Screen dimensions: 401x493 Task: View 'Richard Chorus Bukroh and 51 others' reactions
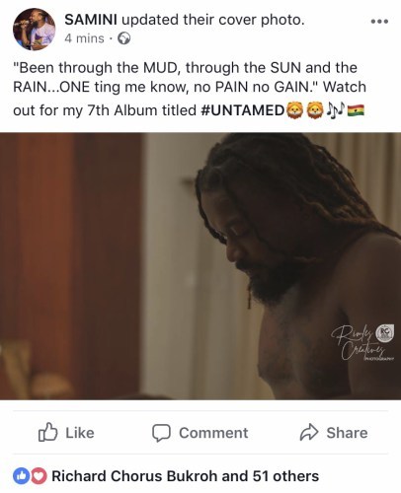185,476
